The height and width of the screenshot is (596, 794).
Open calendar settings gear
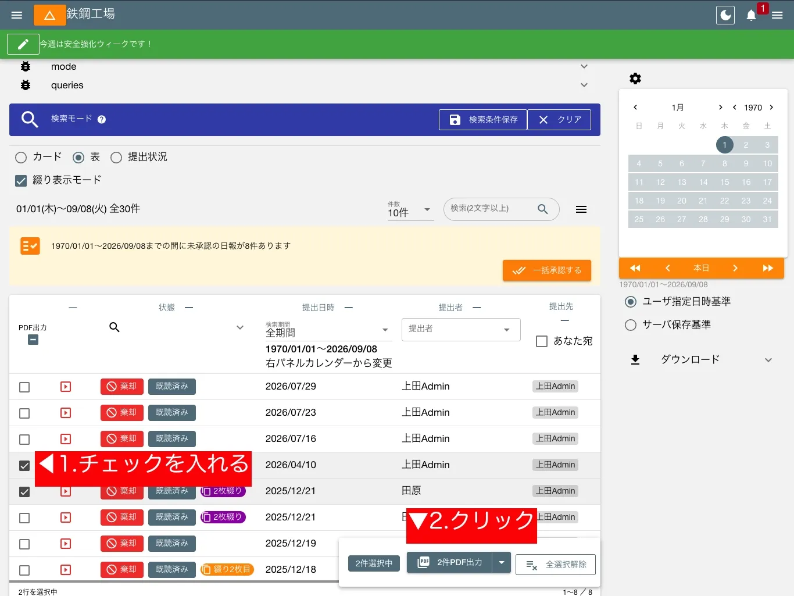tap(635, 78)
